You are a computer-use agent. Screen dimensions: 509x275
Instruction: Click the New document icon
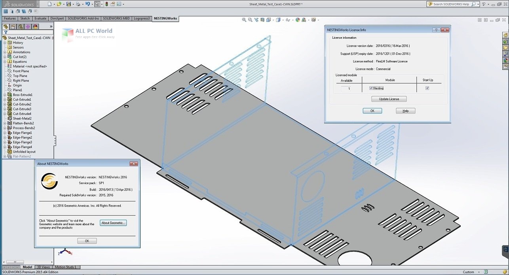pos(49,4)
